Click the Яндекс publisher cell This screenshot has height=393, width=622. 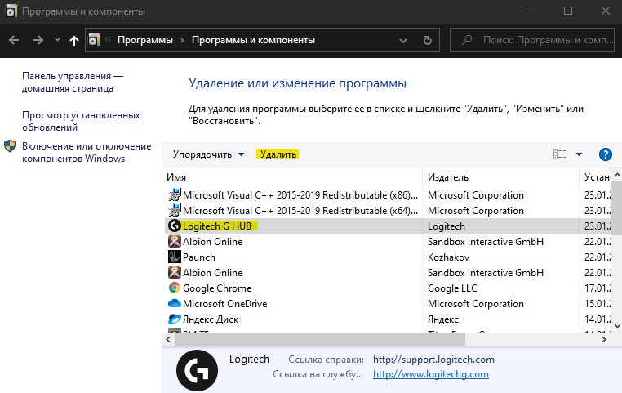coord(443,319)
